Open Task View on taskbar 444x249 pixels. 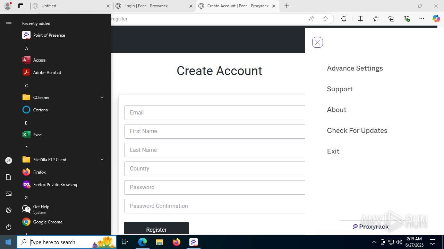pyautogui.click(x=125, y=242)
